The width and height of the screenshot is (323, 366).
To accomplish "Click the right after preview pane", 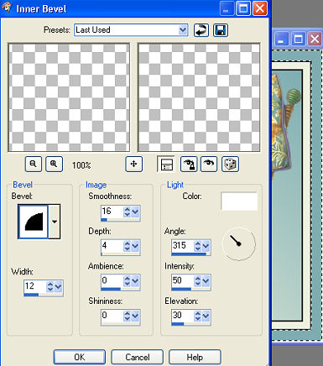I will (x=199, y=97).
